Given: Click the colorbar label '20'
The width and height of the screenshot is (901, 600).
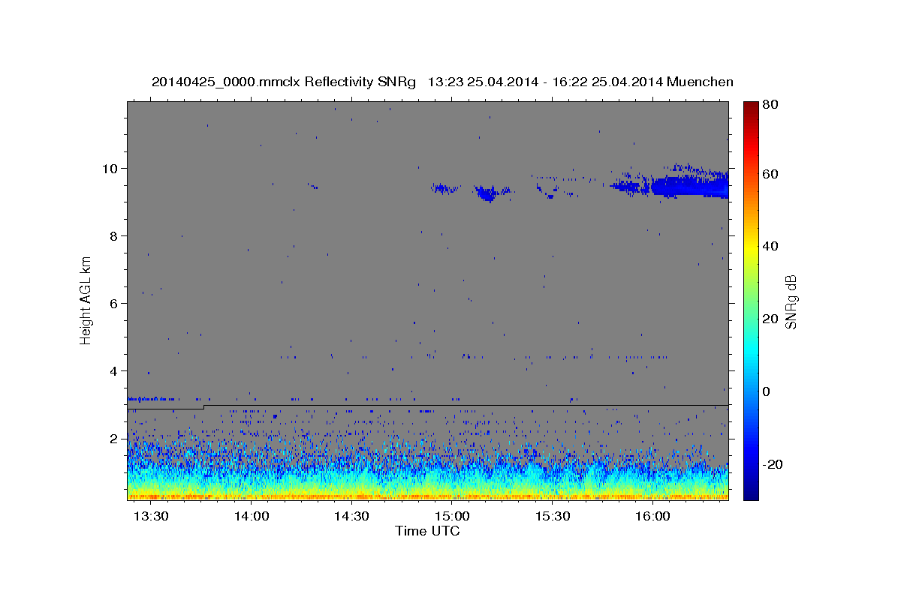Looking at the screenshot, I should point(770,319).
